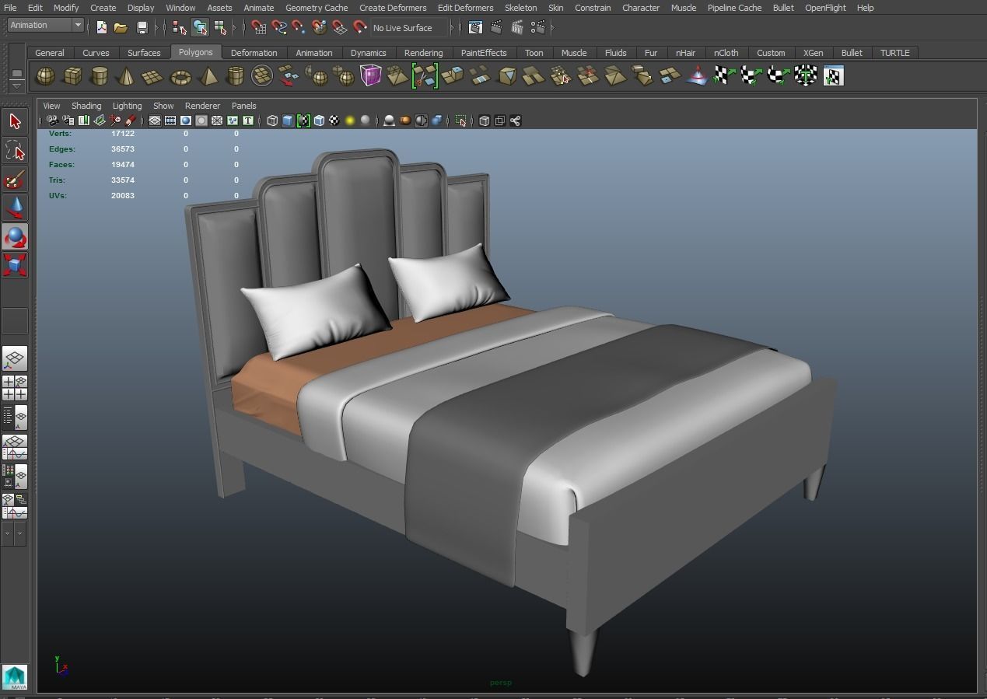Click the Open Scene folder icon
The image size is (987, 699).
tap(121, 28)
